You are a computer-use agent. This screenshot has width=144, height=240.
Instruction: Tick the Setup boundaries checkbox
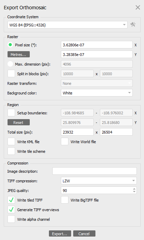(x=11, y=113)
